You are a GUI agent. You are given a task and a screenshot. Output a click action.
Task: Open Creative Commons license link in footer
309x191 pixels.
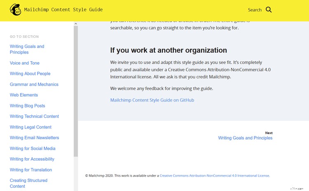214,175
